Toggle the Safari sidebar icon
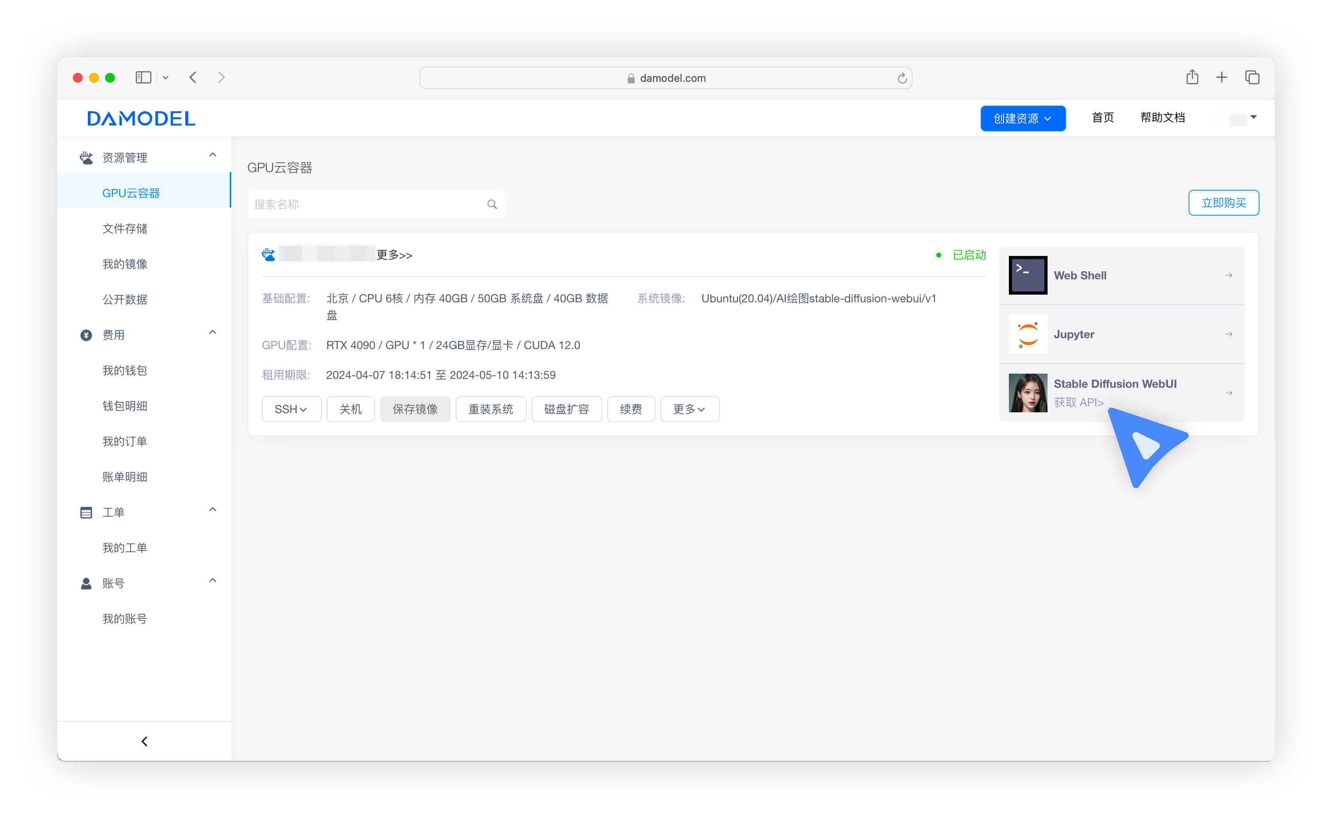Image resolution: width=1332 pixels, height=819 pixels. coord(143,77)
